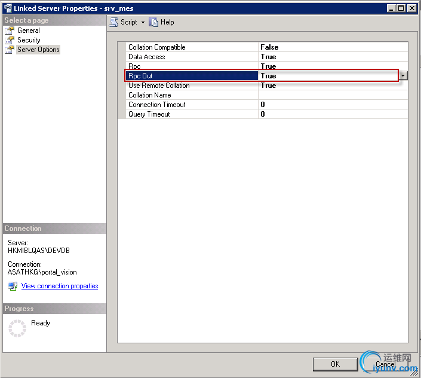421x378 pixels.
Task: Open the Script dropdown arrow
Action: pos(143,22)
